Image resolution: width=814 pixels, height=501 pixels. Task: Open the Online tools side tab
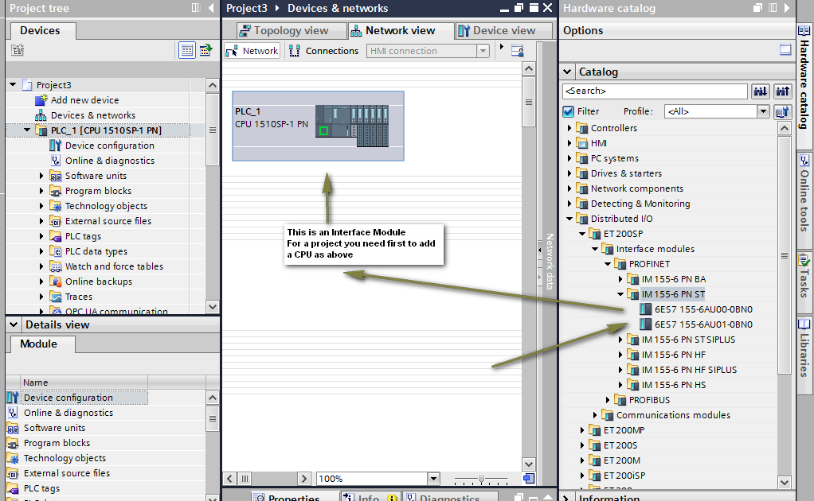[804, 194]
